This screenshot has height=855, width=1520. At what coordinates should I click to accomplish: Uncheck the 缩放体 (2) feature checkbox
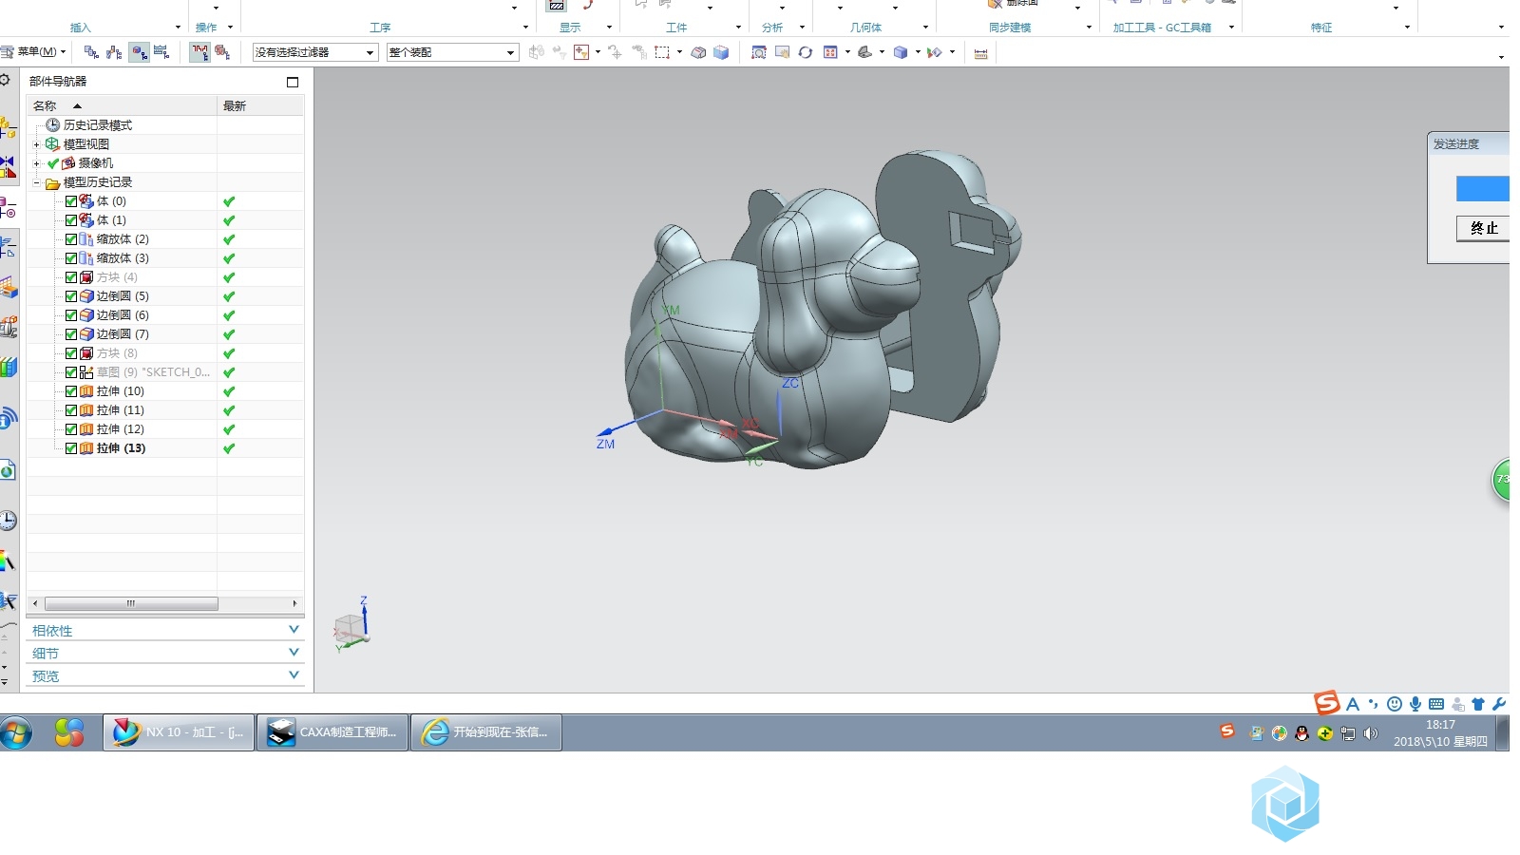coord(71,239)
